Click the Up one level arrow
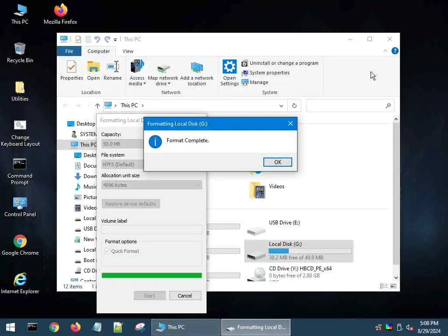 point(98,106)
